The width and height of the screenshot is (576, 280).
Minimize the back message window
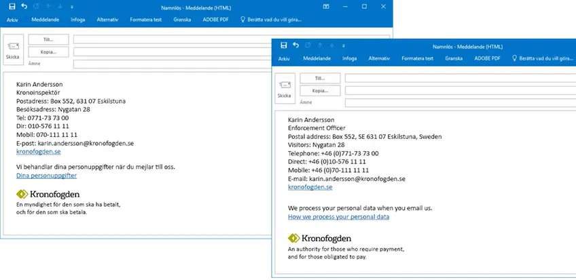coord(345,7)
